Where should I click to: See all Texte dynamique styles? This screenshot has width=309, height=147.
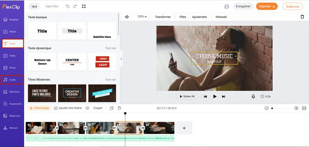pos(111,48)
